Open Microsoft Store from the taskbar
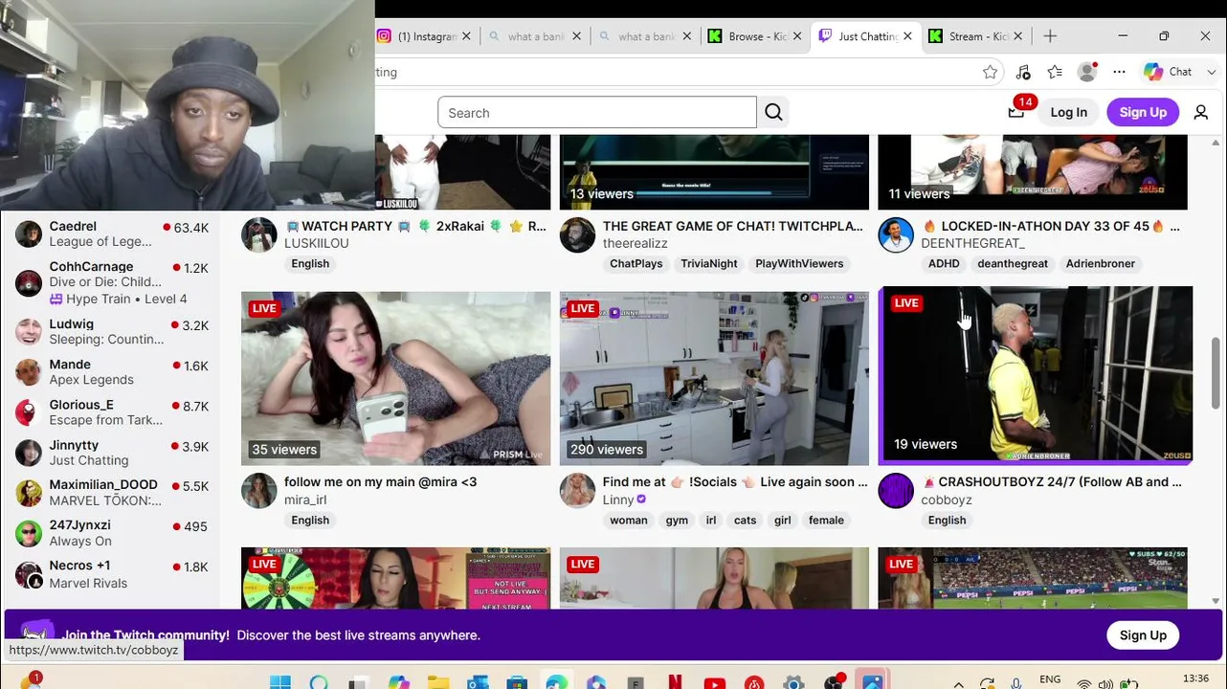Screen dimensions: 1227x689 (x=517, y=682)
